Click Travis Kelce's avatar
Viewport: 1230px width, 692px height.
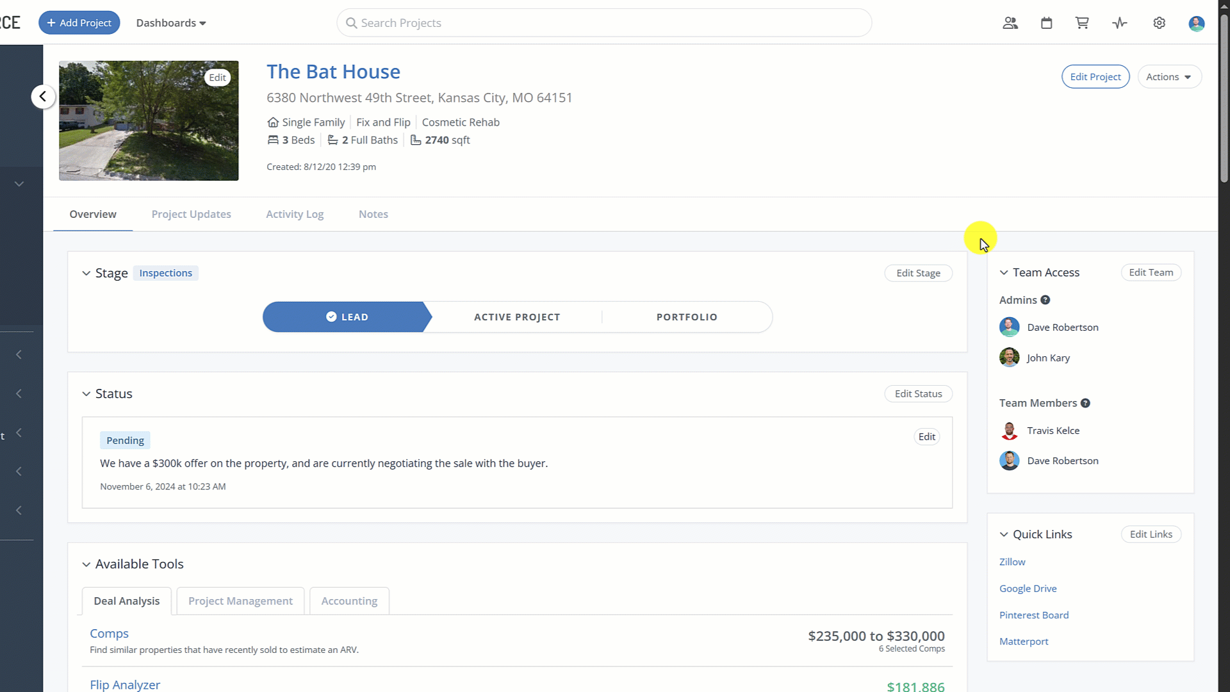click(x=1009, y=431)
